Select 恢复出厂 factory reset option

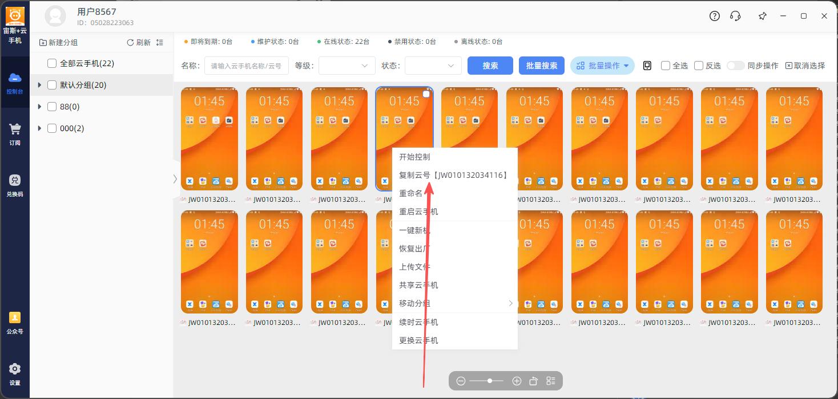pyautogui.click(x=455, y=249)
